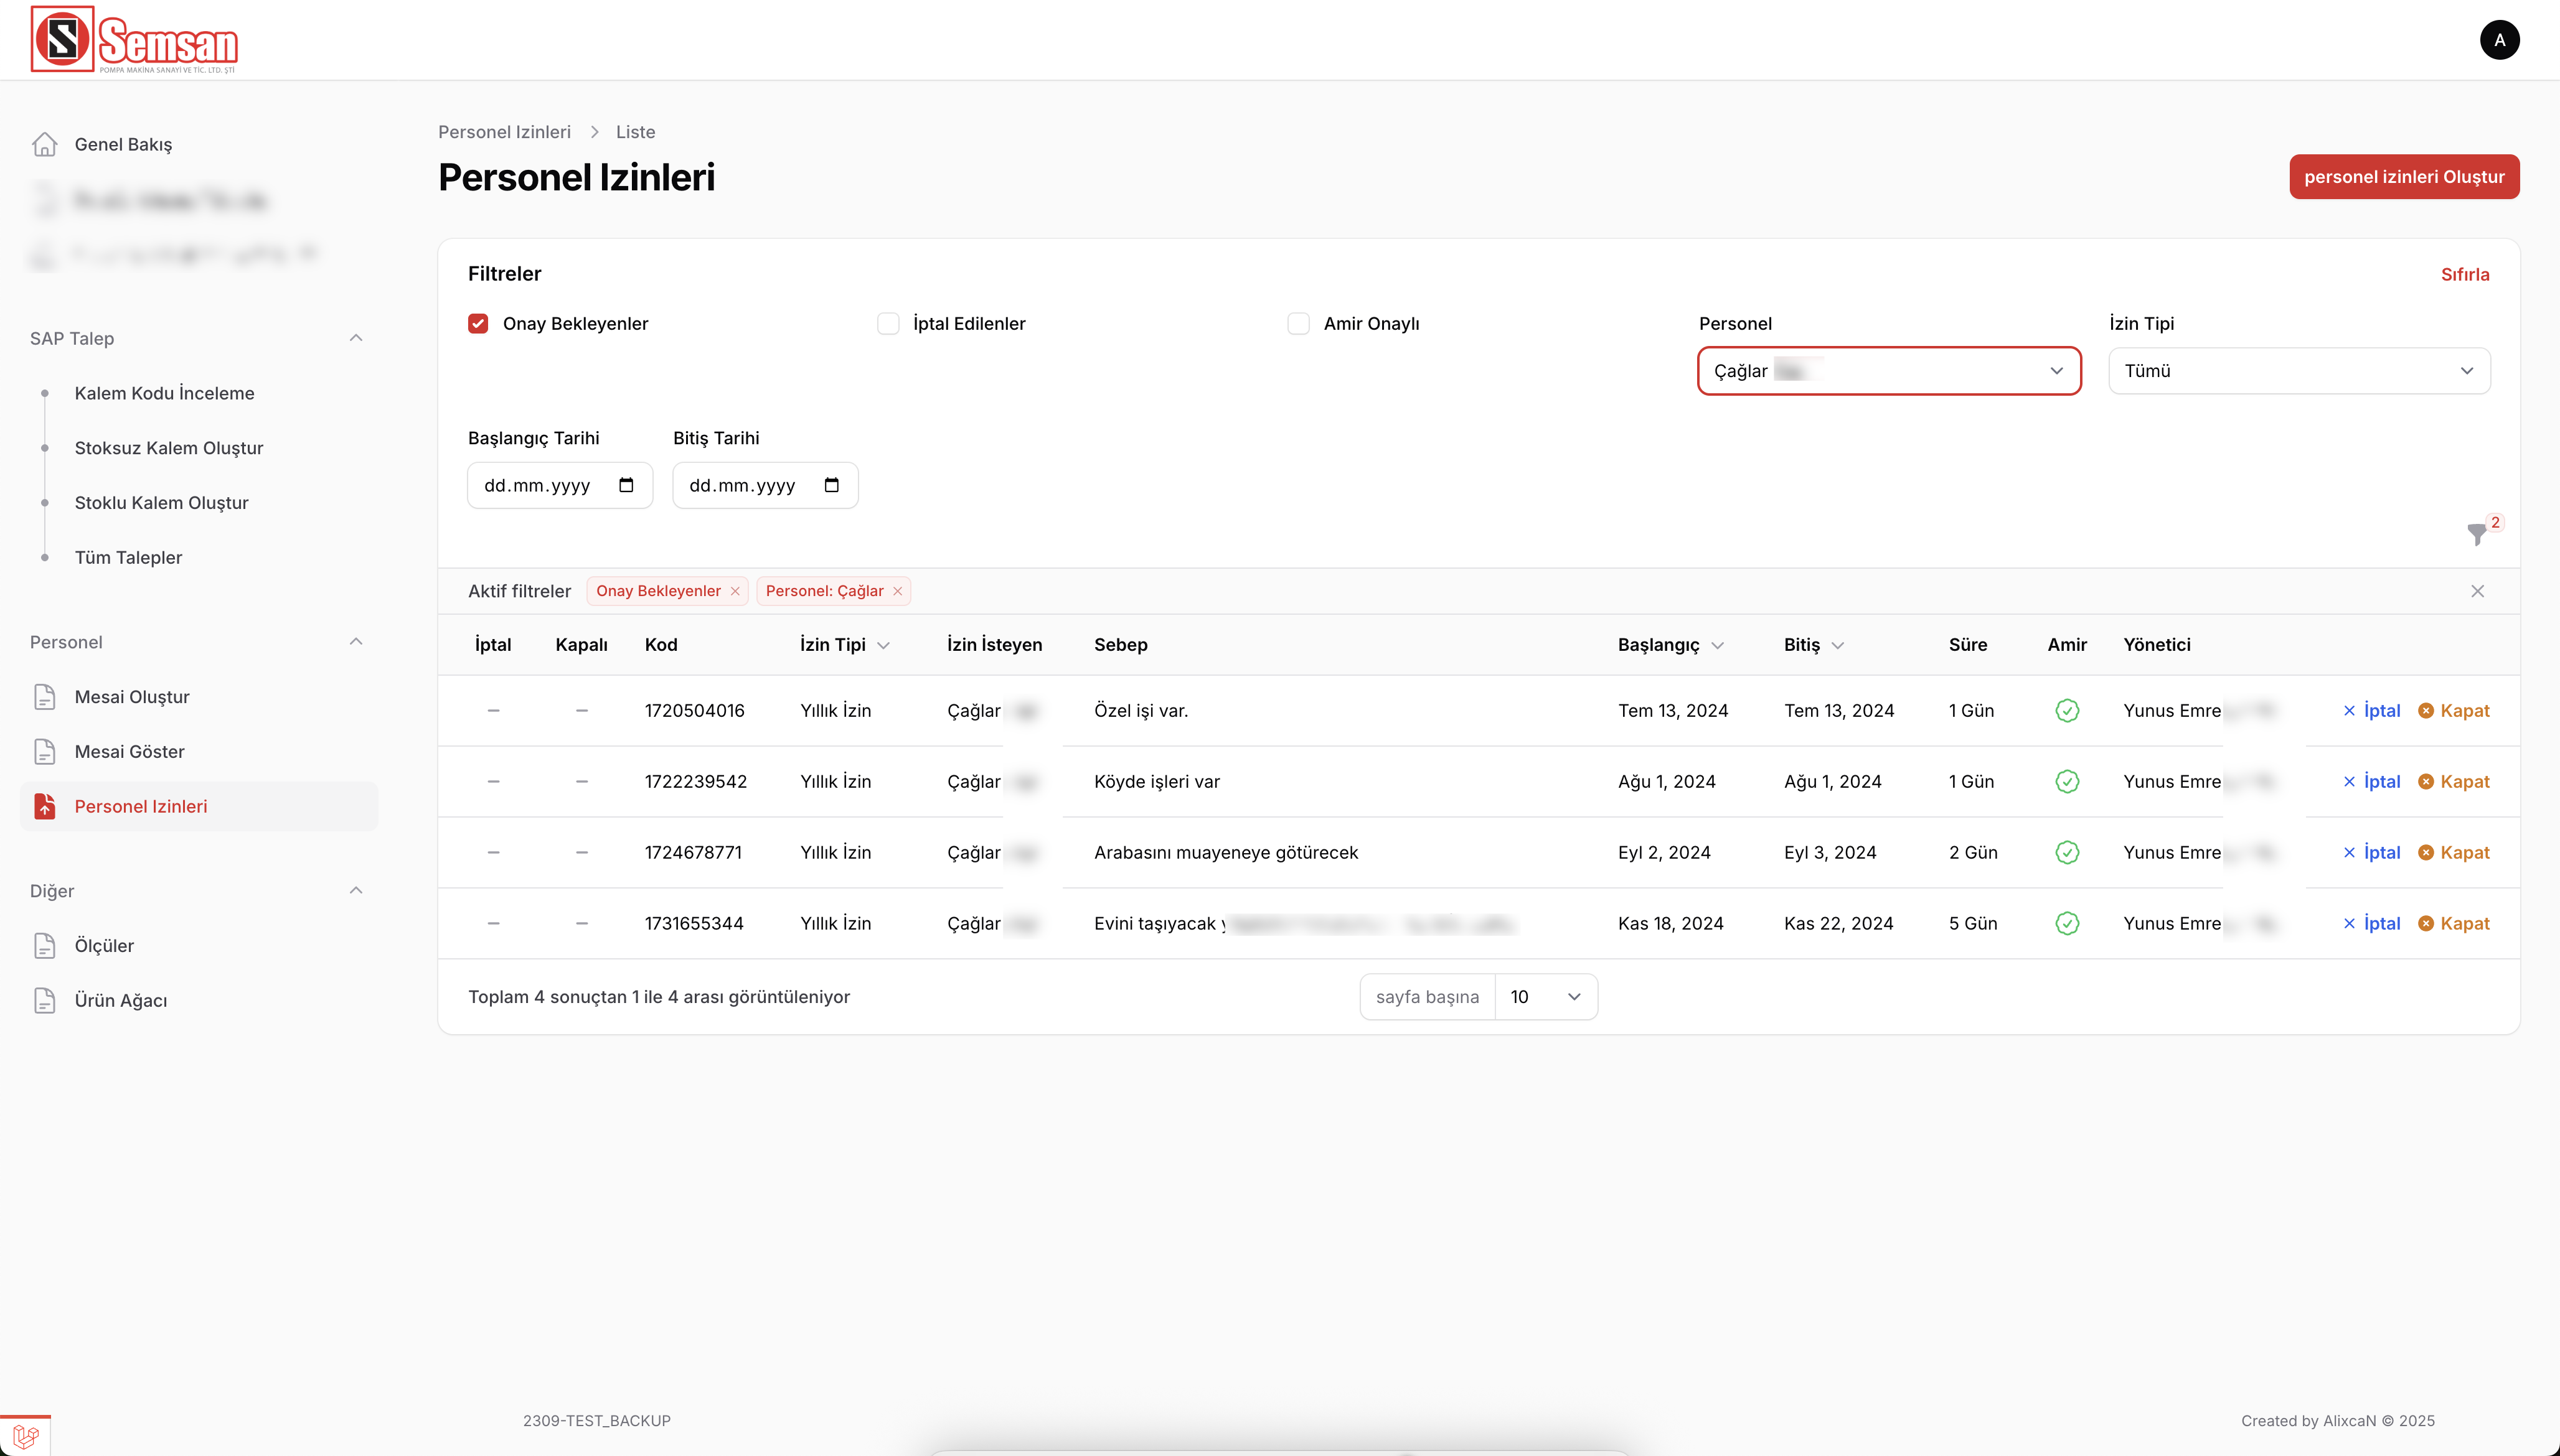2560x1456 pixels.
Task: Enable the İptal Edilenler checkbox
Action: pyautogui.click(x=888, y=323)
